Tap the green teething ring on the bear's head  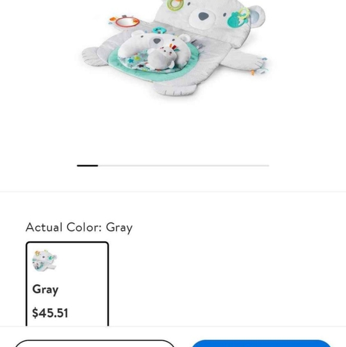pos(175,4)
